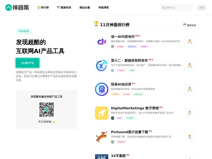The height and width of the screenshot is (159, 212).
Task: Click the 怪兽AI知识库 monster icon
Action: pyautogui.click(x=101, y=89)
